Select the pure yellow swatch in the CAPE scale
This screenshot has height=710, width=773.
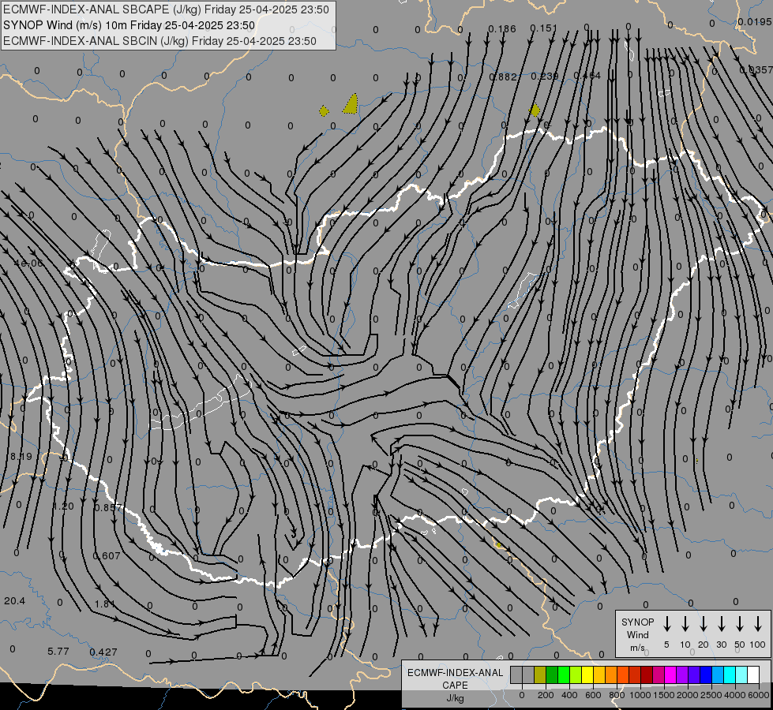[x=587, y=674]
